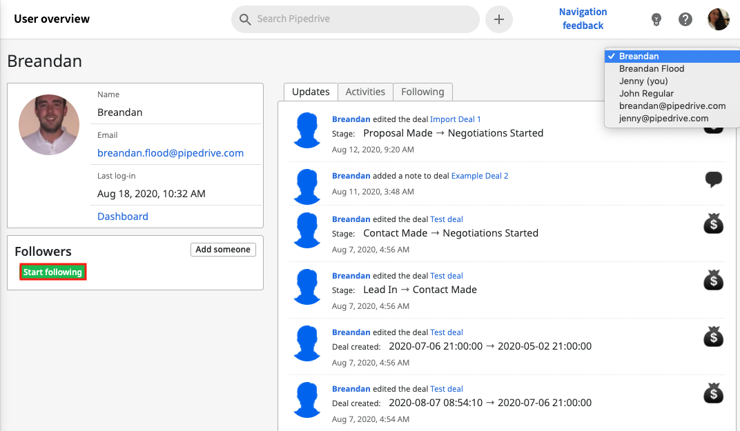Screen dimensions: 740x431
Task: Focus the Search Pipedrive field
Action: click(x=356, y=19)
